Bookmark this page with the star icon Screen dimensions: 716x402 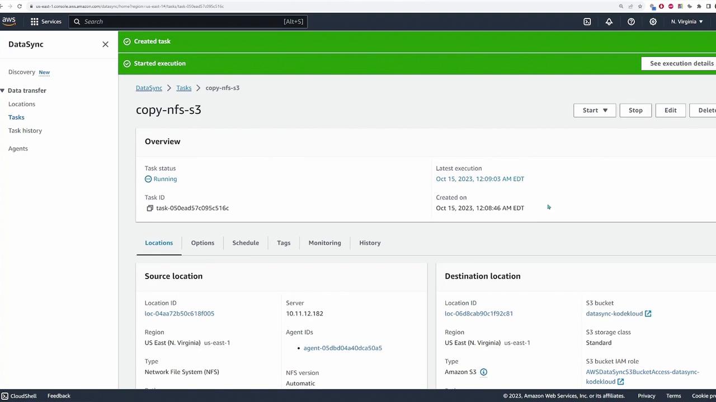coord(640,6)
